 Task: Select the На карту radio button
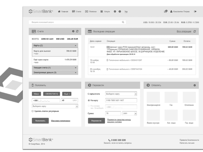point(89,100)
